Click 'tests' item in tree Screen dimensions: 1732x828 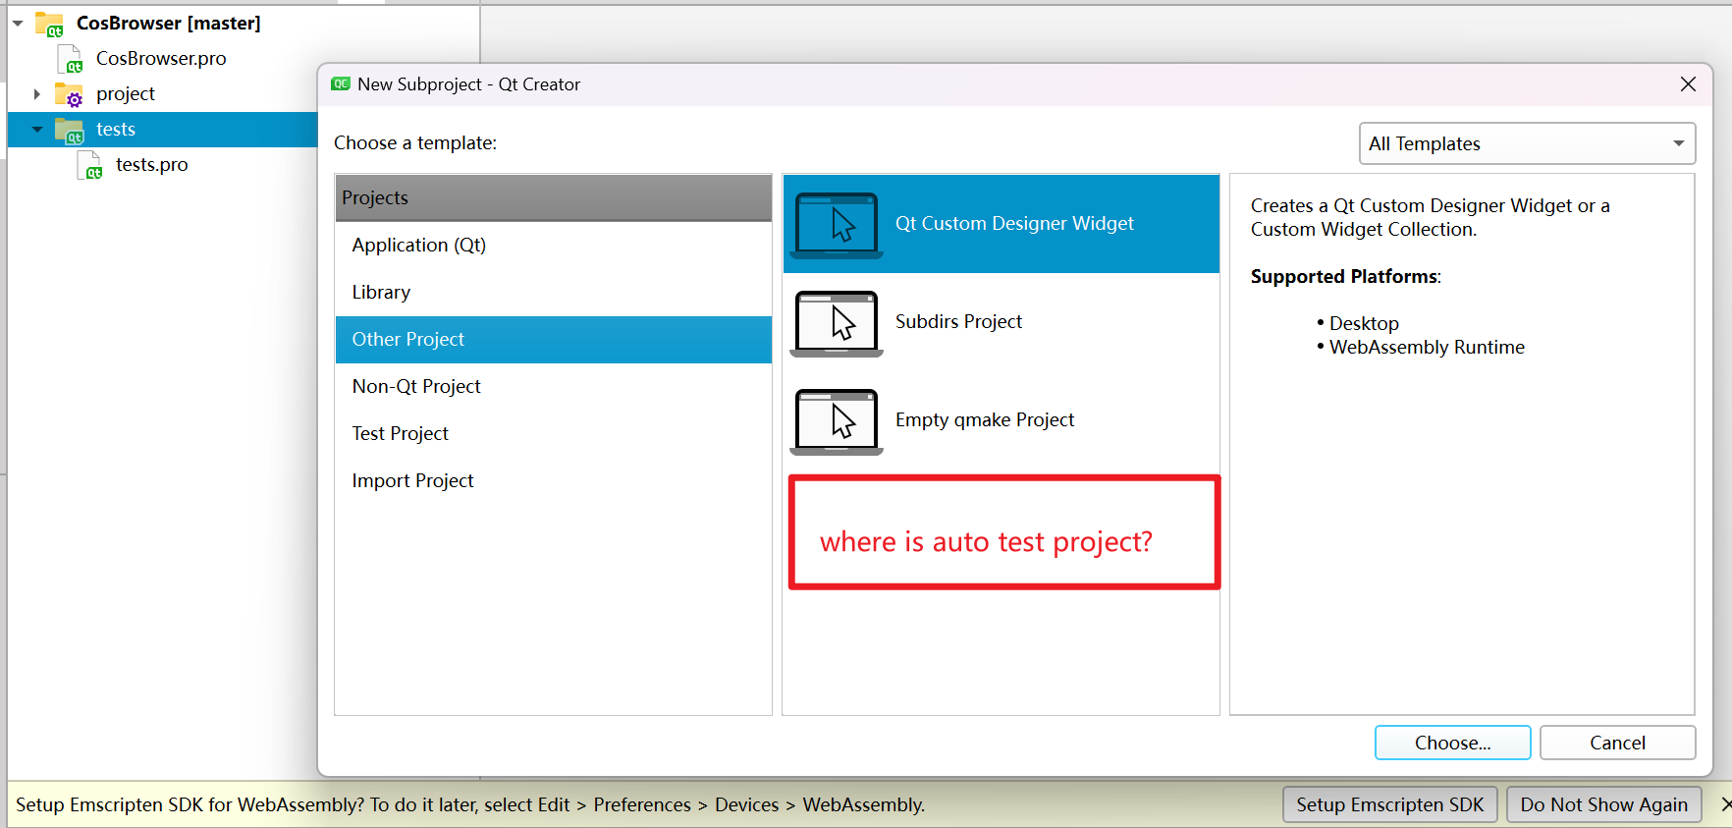tap(116, 130)
